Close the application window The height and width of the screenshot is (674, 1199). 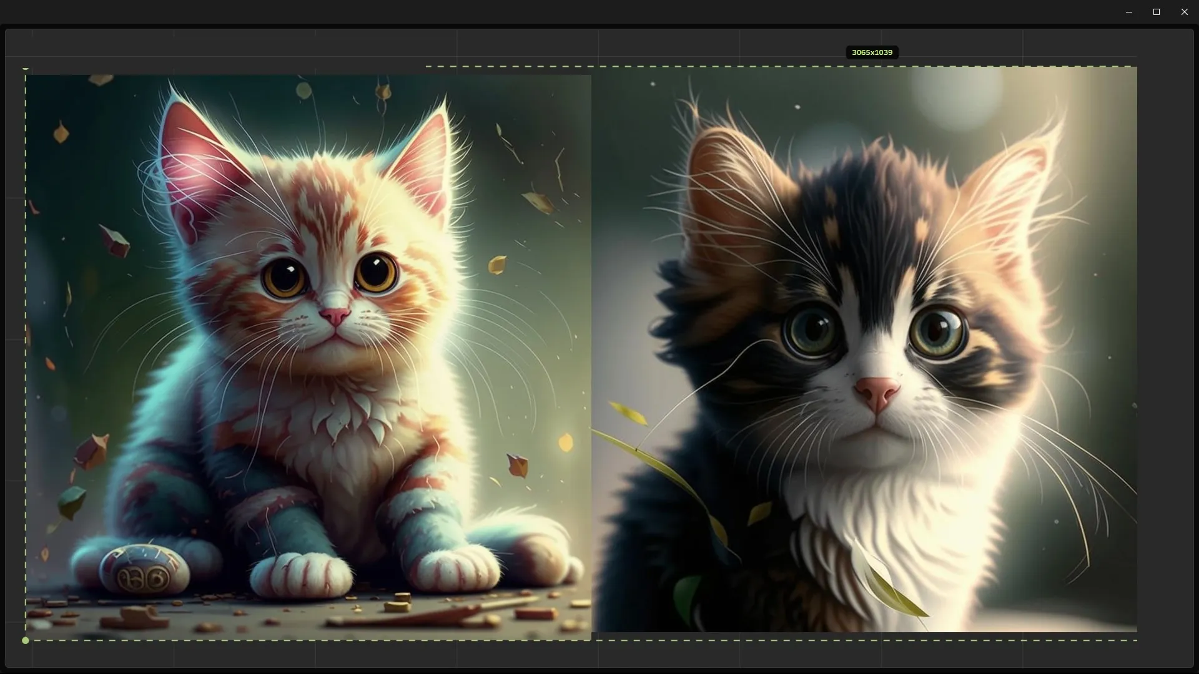1185,12
